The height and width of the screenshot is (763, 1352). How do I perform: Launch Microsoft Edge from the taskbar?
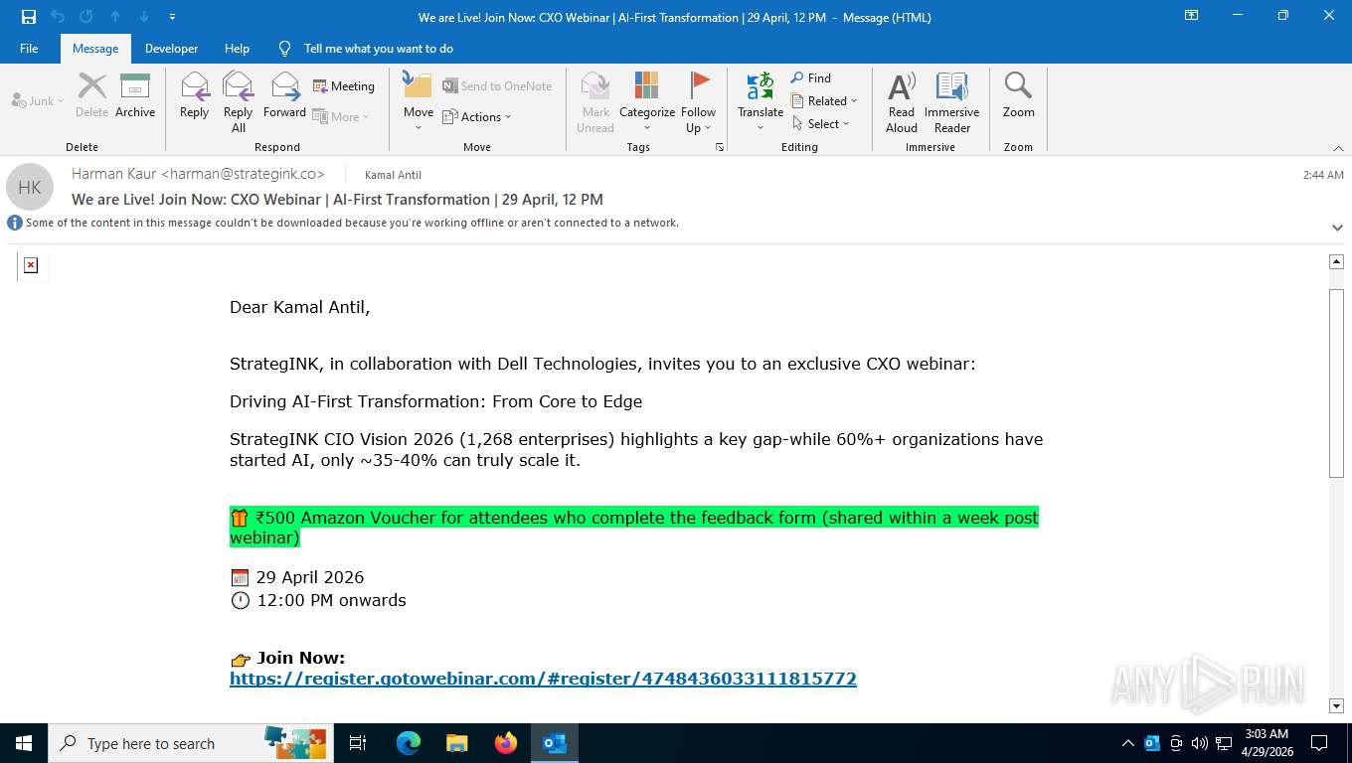tap(409, 743)
